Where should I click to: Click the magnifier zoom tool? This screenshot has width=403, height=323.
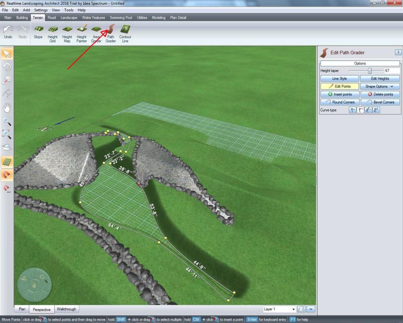pos(7,121)
